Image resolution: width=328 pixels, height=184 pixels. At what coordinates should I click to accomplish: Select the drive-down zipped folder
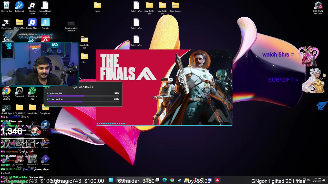coord(175,7)
